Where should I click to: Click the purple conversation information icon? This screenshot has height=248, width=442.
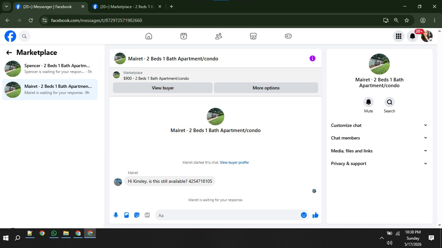312,58
